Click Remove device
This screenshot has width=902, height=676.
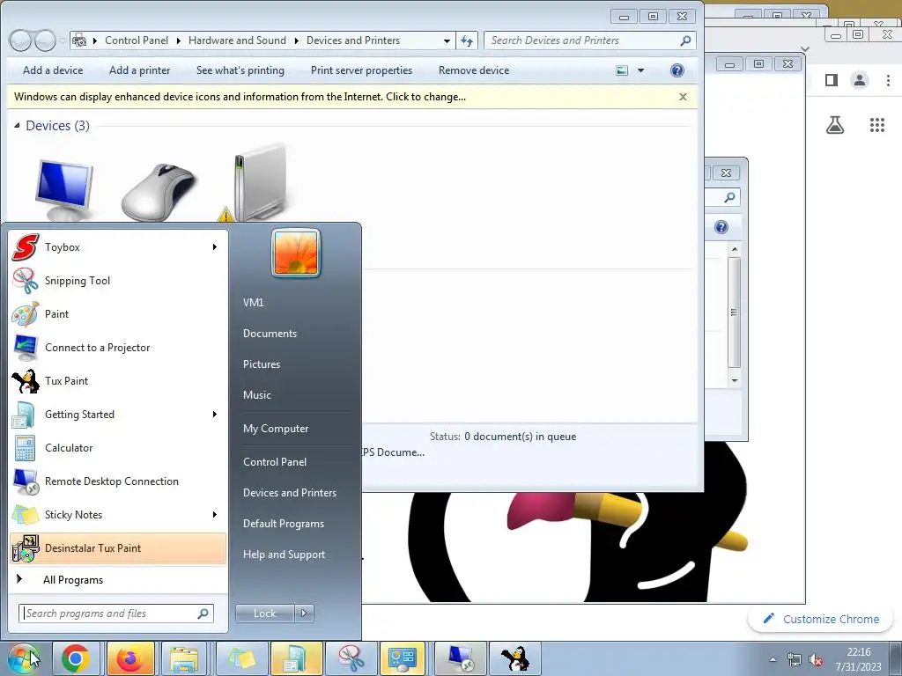[x=473, y=70]
